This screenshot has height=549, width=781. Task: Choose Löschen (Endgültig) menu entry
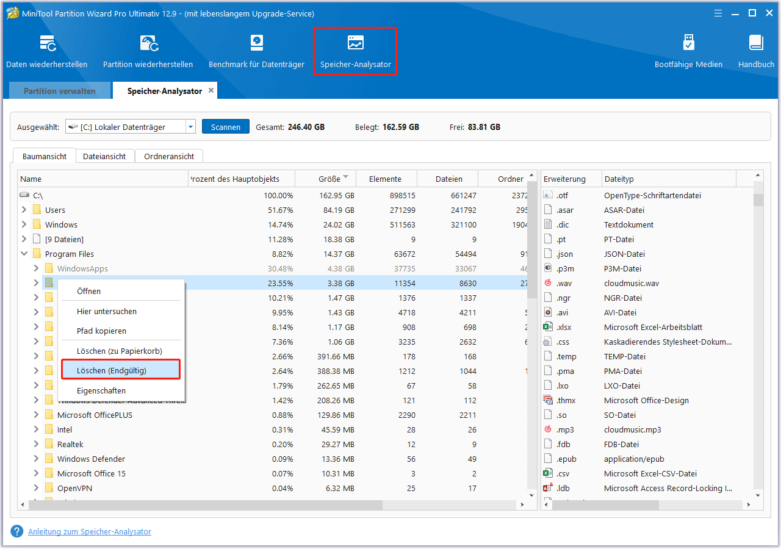121,370
